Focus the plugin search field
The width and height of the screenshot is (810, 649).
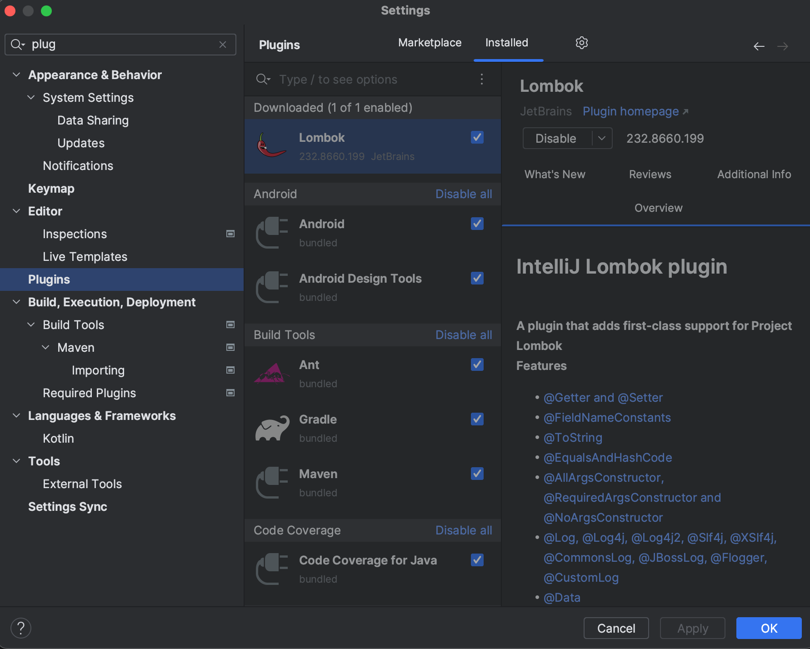[x=373, y=80]
